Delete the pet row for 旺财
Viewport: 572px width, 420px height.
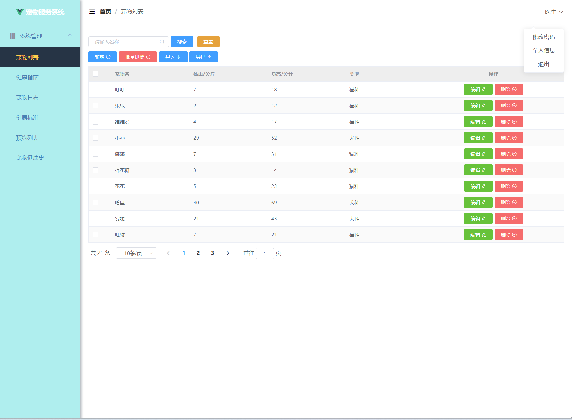click(509, 235)
